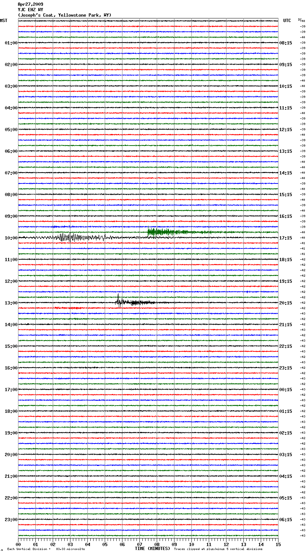This screenshot has height=554, width=307.
Task: Click the 00:15 UTC time label
Action: pyautogui.click(x=286, y=390)
